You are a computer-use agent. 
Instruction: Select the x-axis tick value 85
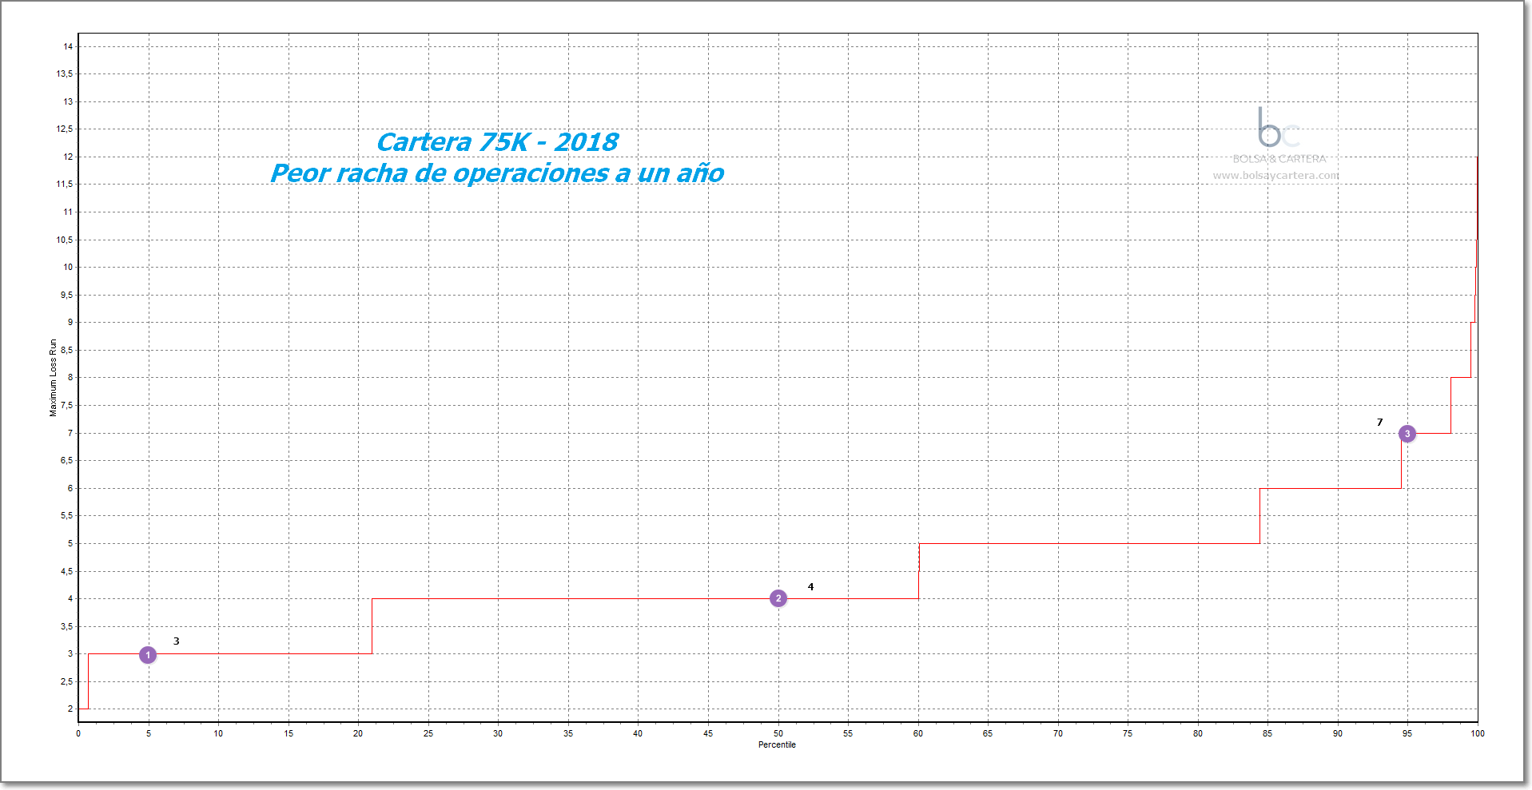[x=1267, y=733]
